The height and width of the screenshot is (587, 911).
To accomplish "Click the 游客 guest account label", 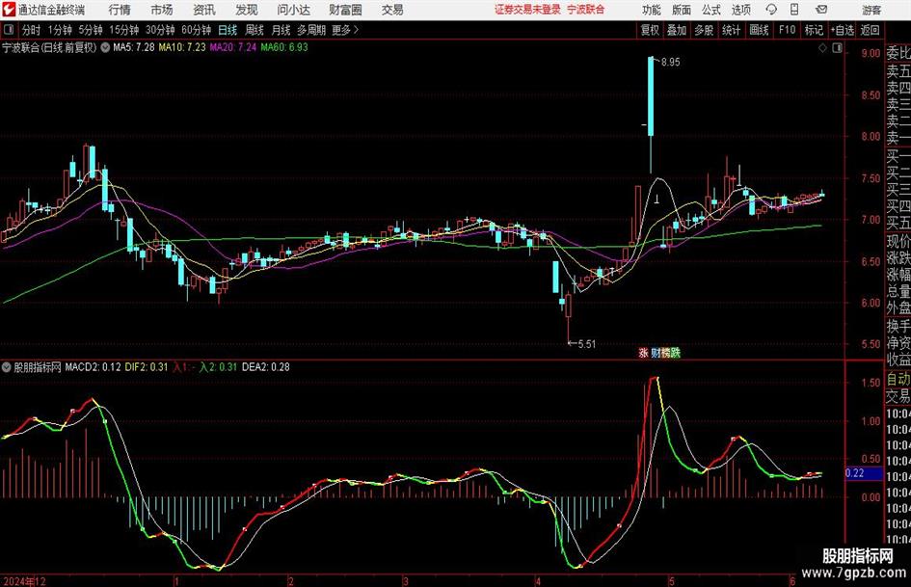I will pyautogui.click(x=871, y=10).
